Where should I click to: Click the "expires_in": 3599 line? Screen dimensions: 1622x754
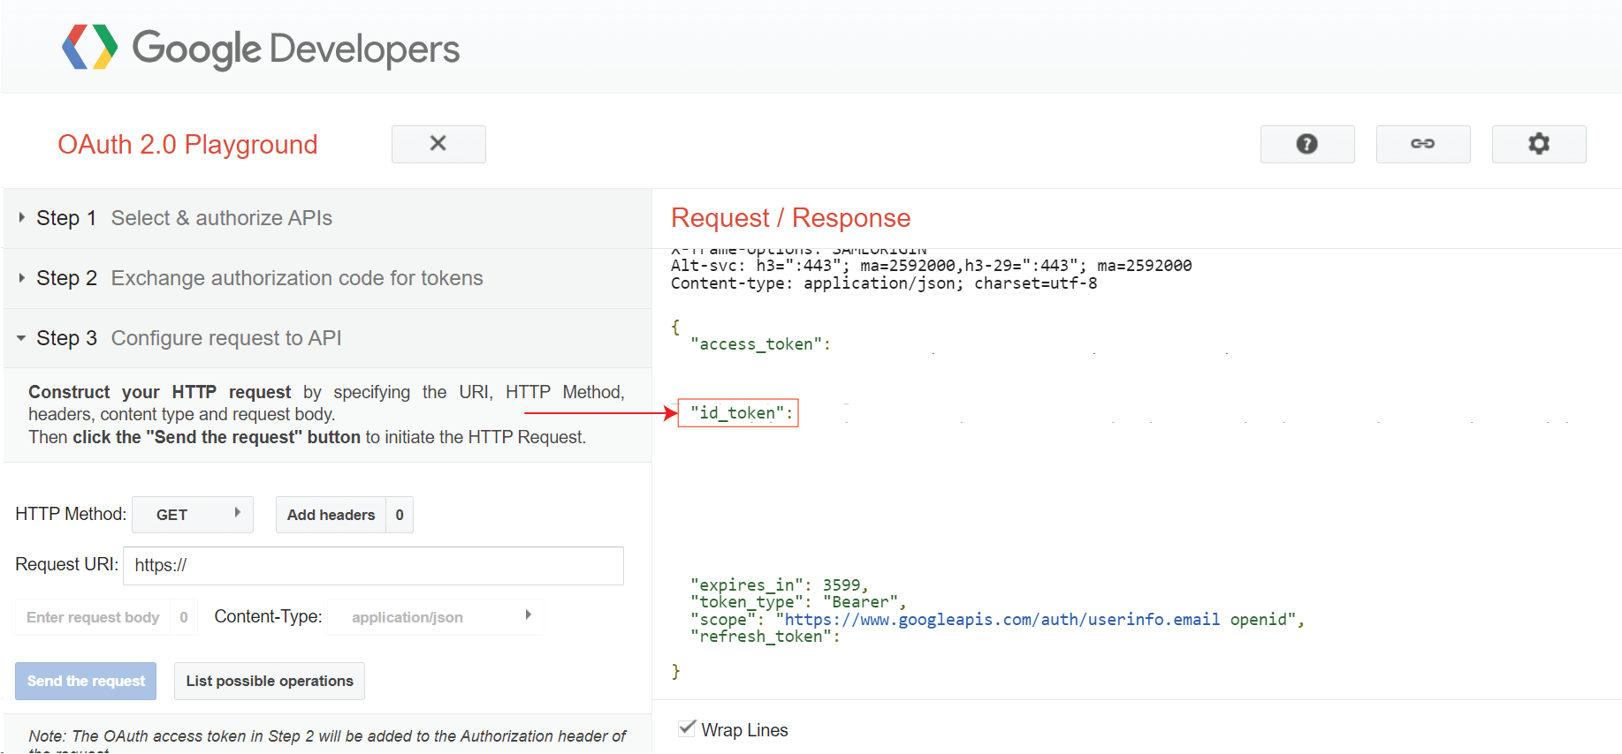point(779,585)
